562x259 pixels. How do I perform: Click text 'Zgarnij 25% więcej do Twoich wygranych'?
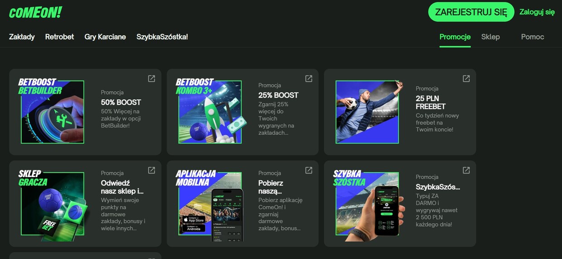click(x=277, y=118)
